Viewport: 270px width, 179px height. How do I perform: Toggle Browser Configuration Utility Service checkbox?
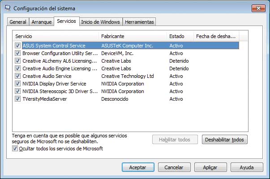coord(17,53)
